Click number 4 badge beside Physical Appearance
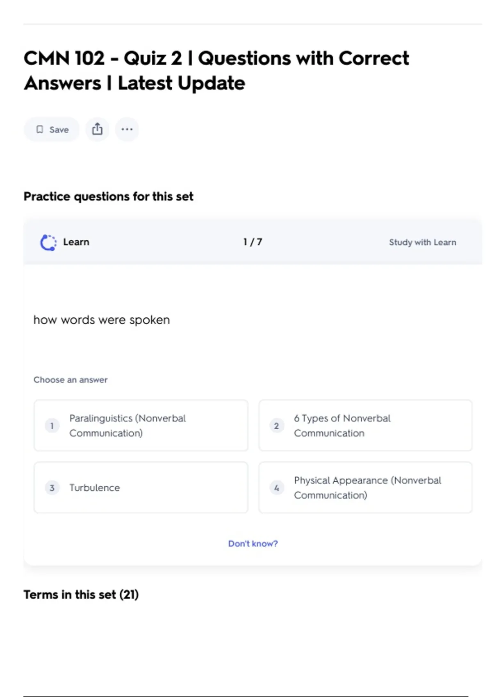Screen dimensions: 492x697 (x=276, y=488)
